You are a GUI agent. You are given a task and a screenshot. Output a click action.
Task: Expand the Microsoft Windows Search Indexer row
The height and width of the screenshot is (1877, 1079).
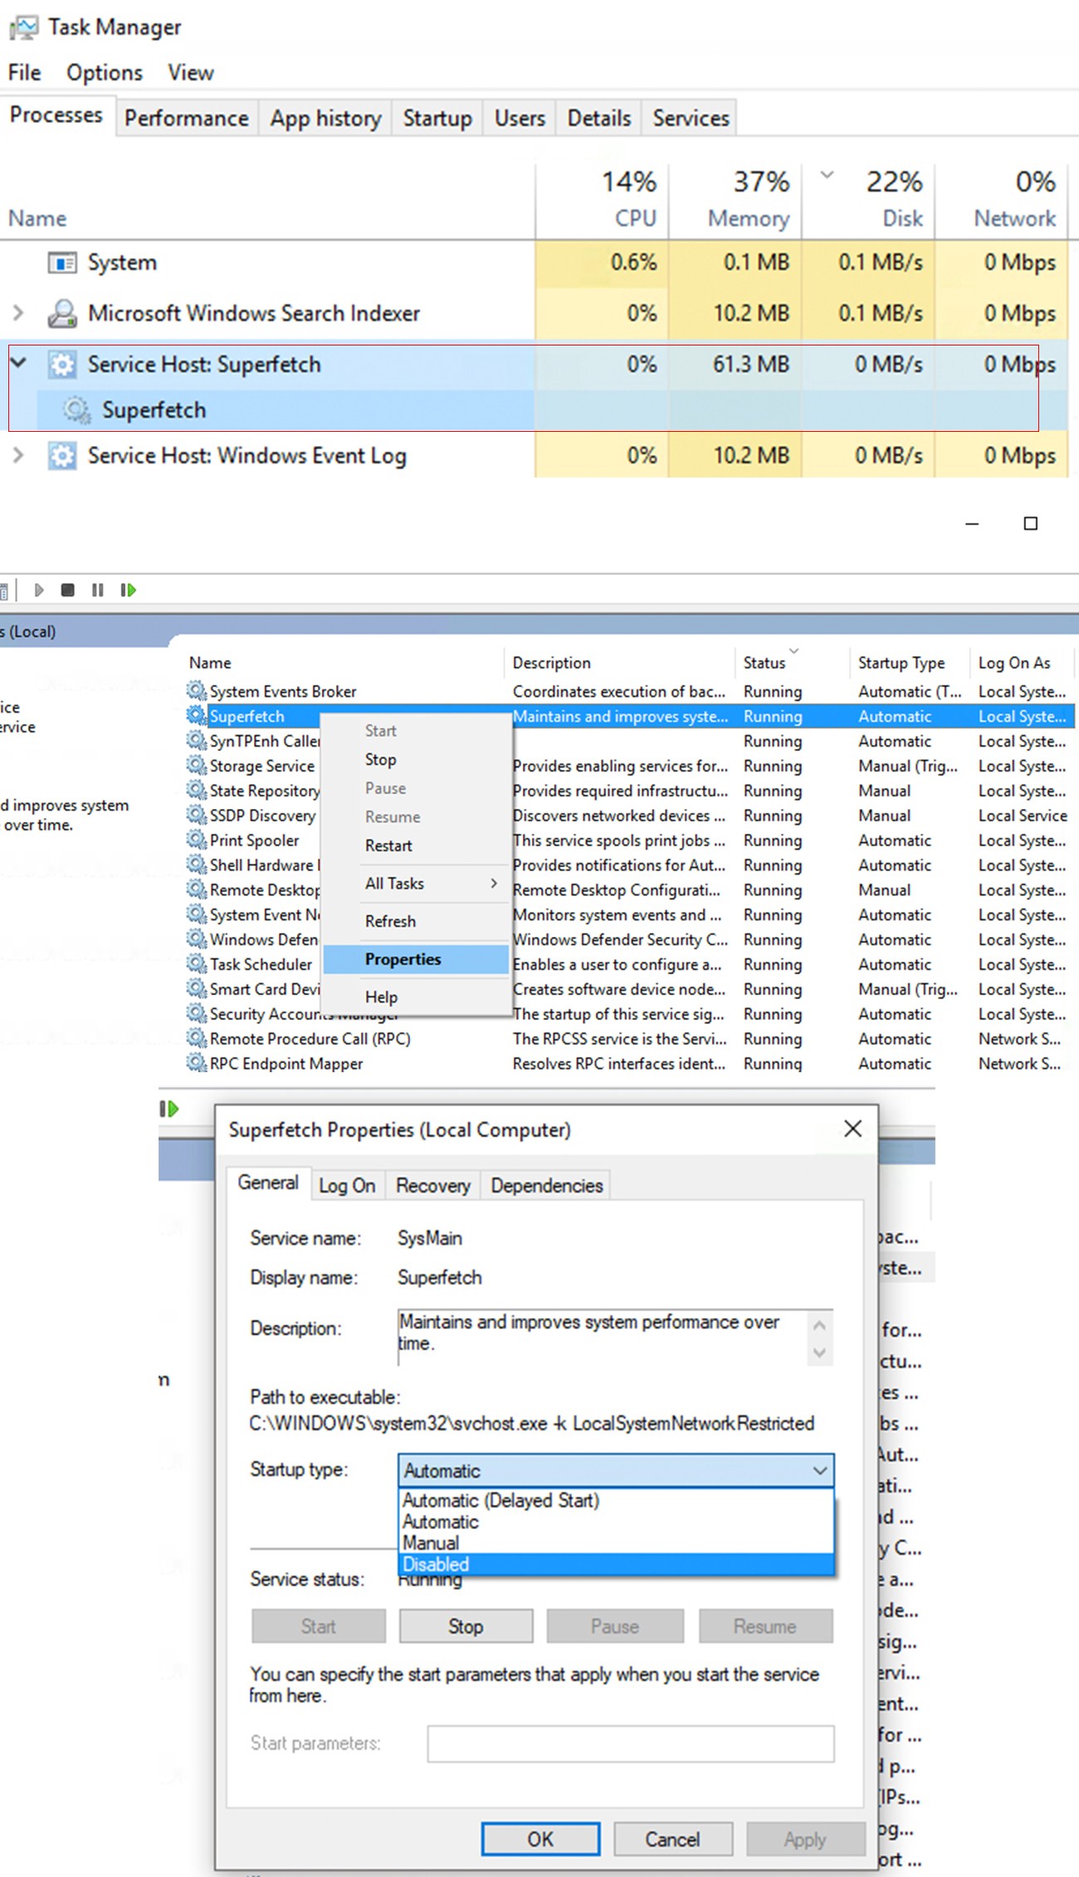point(18,313)
